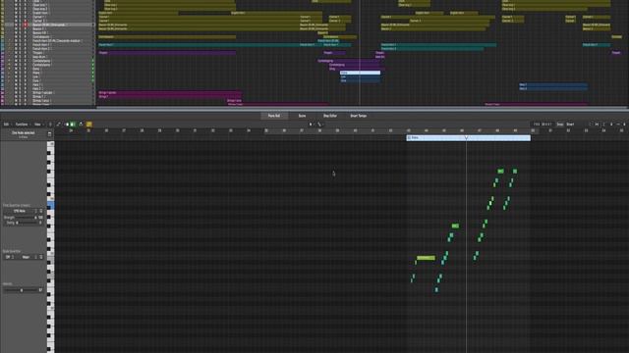Screen dimensions: 629x353
Task: Select the white highlighted region in tracks area
Action: (x=361, y=73)
